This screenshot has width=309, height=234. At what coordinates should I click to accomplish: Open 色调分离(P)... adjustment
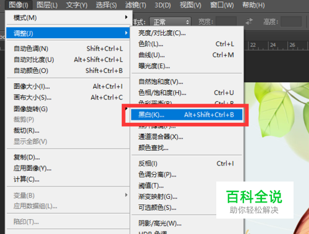pos(187,175)
